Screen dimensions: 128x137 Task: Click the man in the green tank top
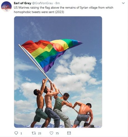(x=62, y=111)
